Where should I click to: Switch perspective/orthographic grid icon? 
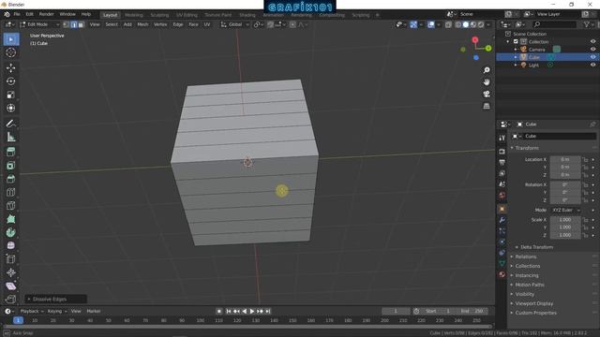coord(487,106)
